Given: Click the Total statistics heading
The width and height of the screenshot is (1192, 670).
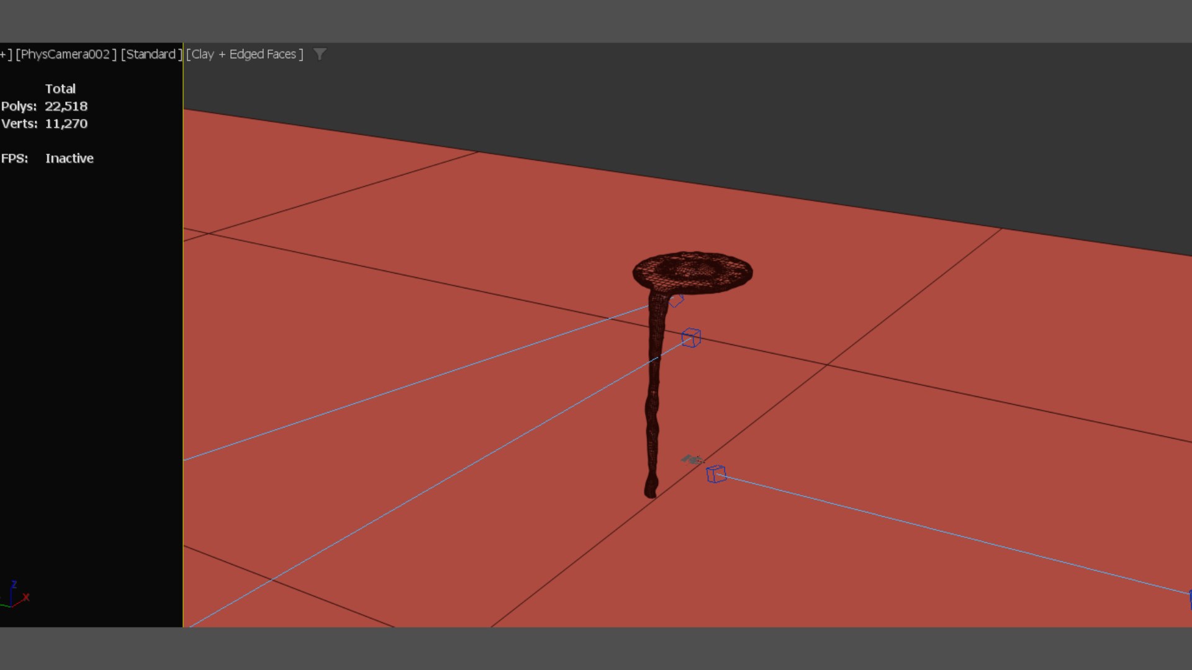Looking at the screenshot, I should pyautogui.click(x=60, y=89).
